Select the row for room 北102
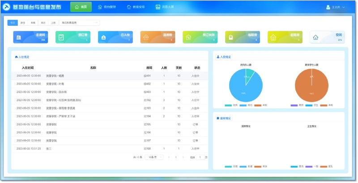 pyautogui.click(x=110, y=100)
